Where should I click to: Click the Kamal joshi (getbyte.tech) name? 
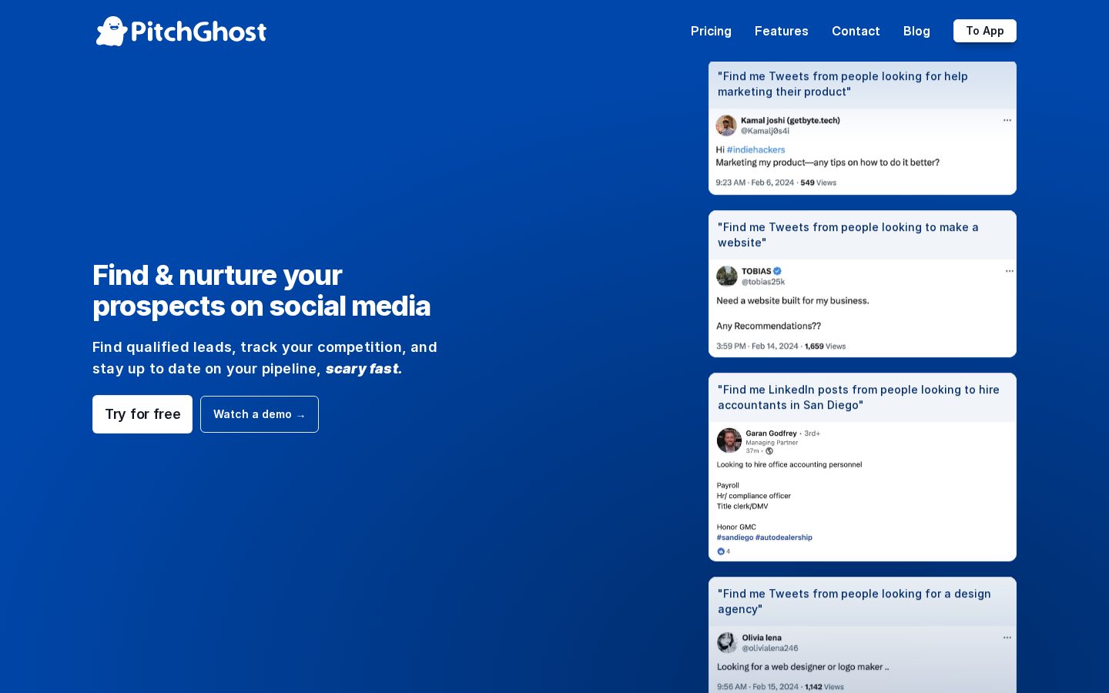pyautogui.click(x=790, y=120)
